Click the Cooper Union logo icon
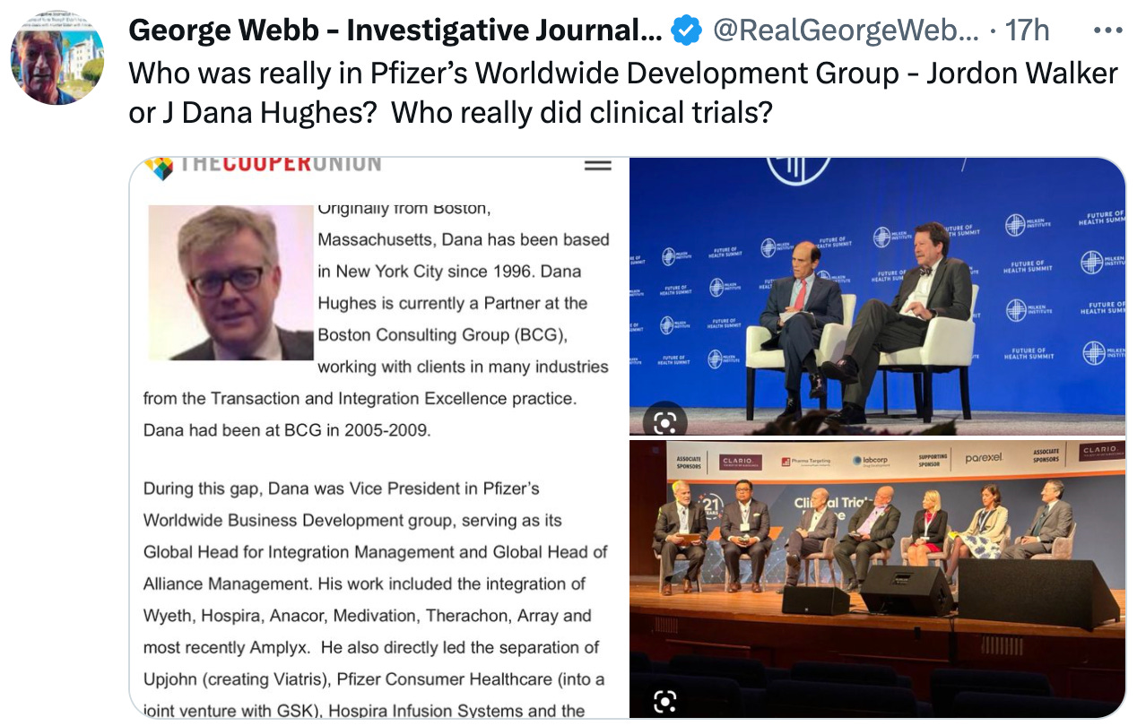Screen dimensions: 1146x726 pos(159,168)
